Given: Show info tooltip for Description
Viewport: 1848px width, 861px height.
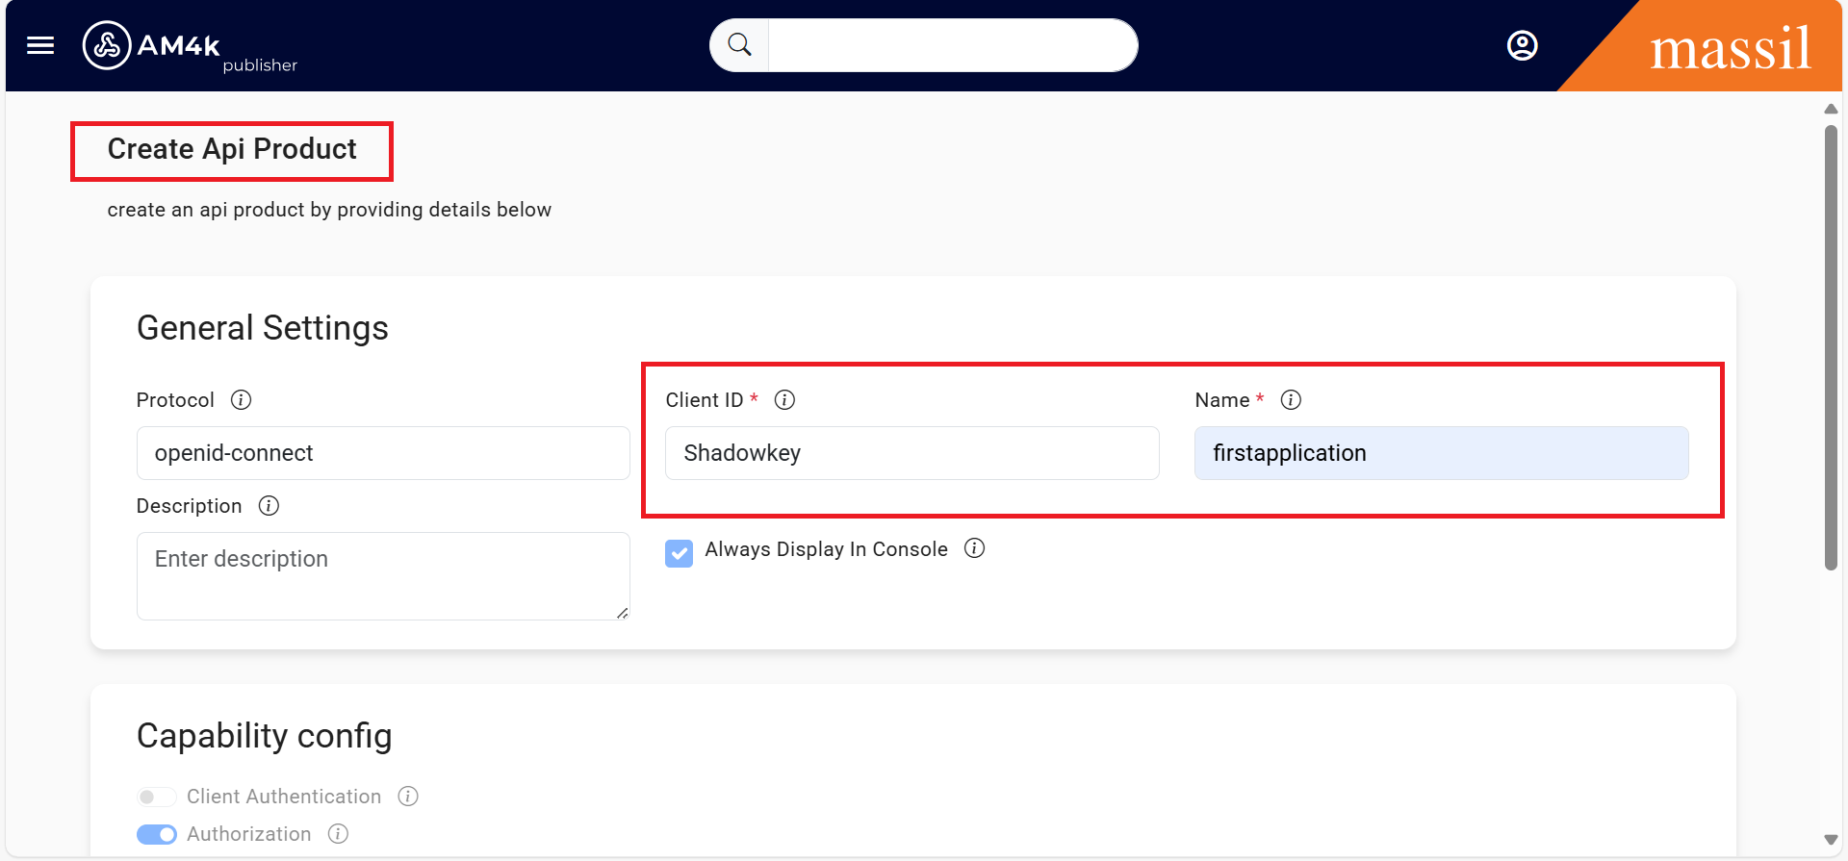Looking at the screenshot, I should (x=269, y=506).
